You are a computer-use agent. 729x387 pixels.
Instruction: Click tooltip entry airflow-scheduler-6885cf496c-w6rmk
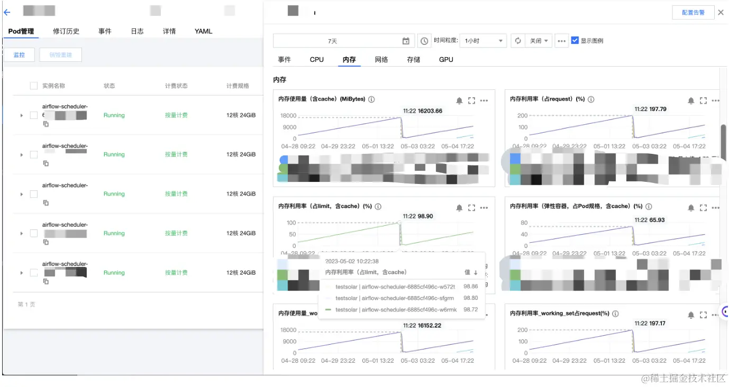tap(396, 309)
